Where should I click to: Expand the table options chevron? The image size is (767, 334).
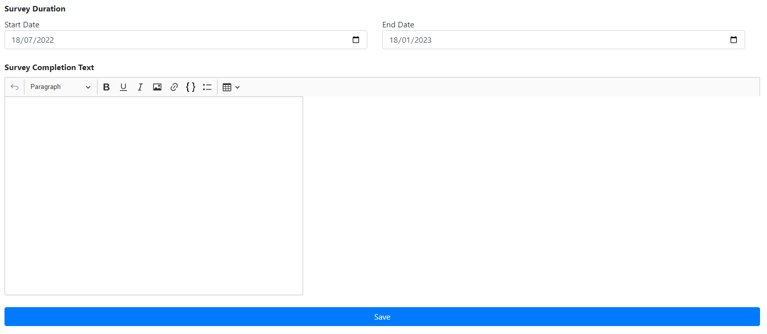pos(237,87)
